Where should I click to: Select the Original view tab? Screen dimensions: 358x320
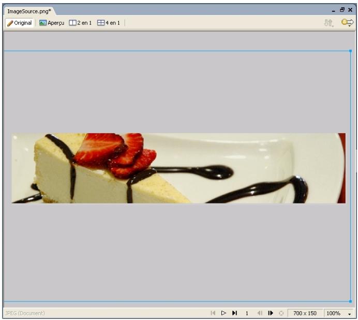click(x=20, y=23)
